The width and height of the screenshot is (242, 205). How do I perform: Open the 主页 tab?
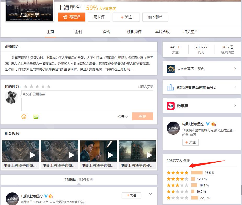coord(50,32)
